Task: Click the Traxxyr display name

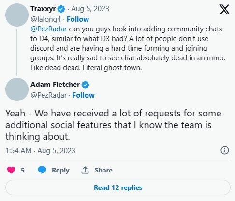Action: [x=43, y=9]
